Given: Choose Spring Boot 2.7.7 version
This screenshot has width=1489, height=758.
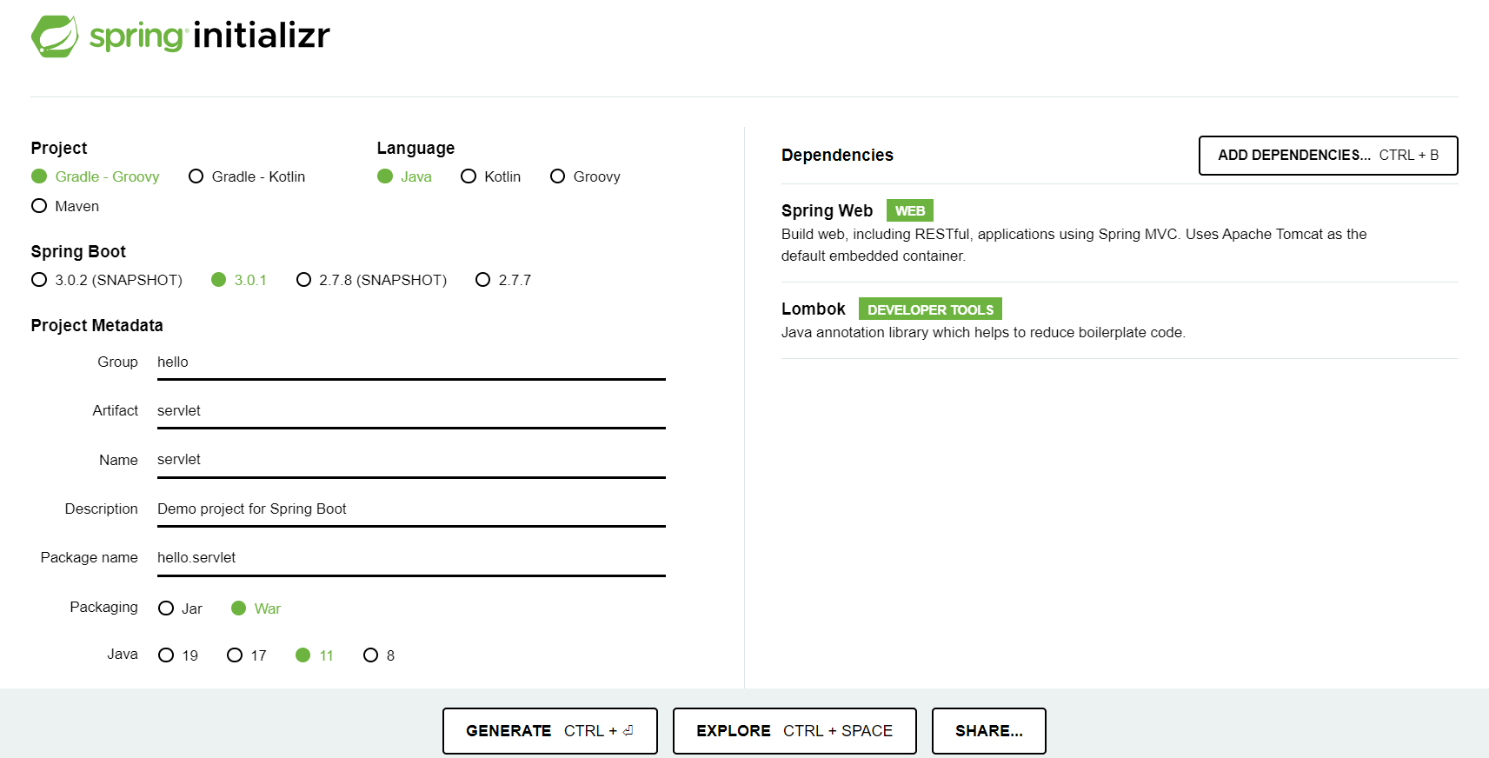Looking at the screenshot, I should (x=503, y=280).
